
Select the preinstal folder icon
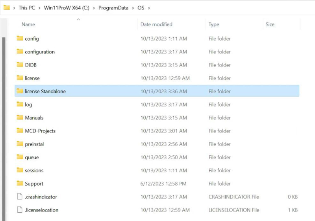[20, 144]
